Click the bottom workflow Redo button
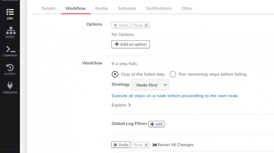Image resolution: width=274 pixels, height=153 pixels. click(140, 145)
